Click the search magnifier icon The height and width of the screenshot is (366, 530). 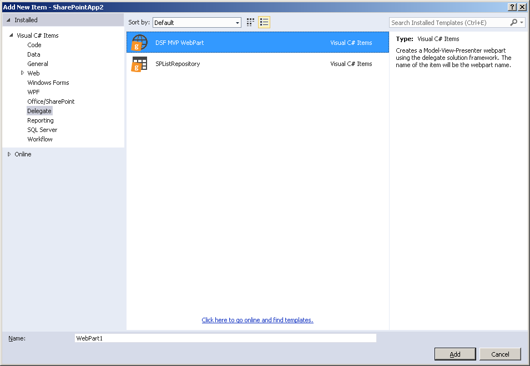click(x=514, y=23)
